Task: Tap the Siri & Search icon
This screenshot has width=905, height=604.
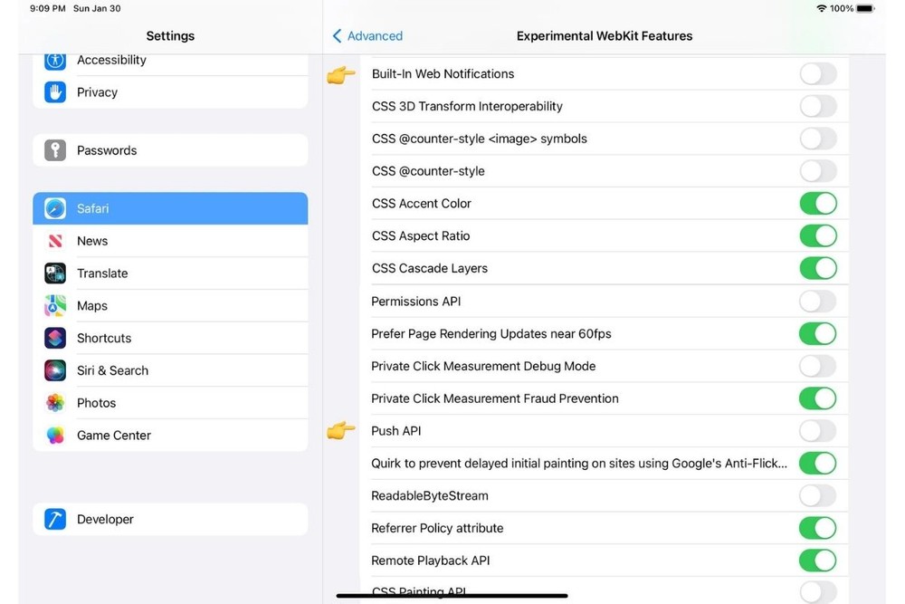Action: point(55,370)
